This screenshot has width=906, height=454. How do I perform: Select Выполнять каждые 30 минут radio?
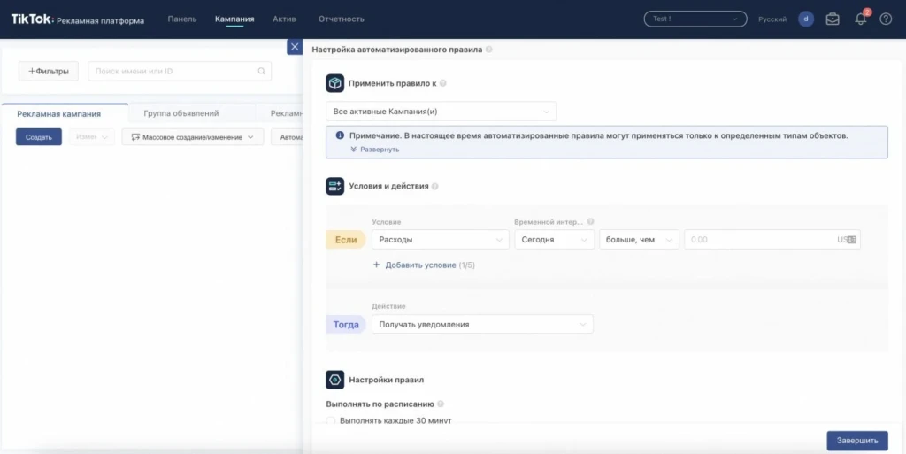tap(331, 421)
